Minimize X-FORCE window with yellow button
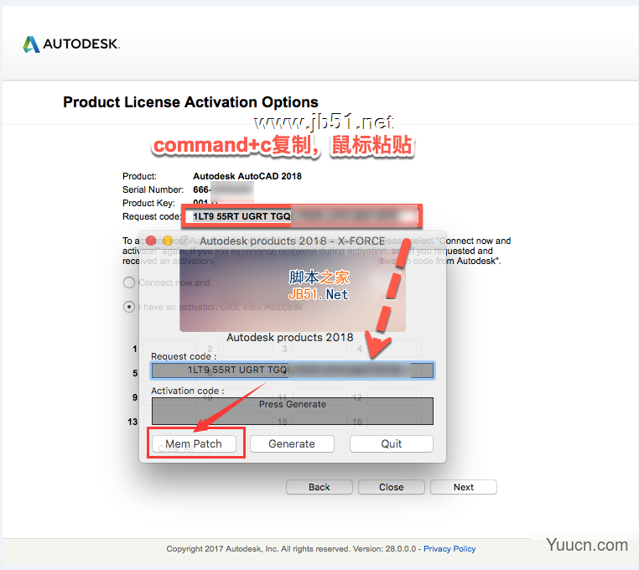The image size is (639, 570). 168,241
